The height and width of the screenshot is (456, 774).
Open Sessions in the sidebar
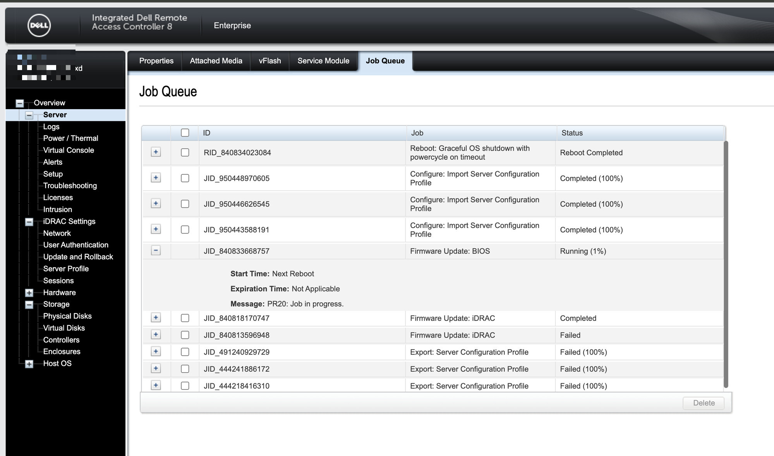tap(58, 281)
